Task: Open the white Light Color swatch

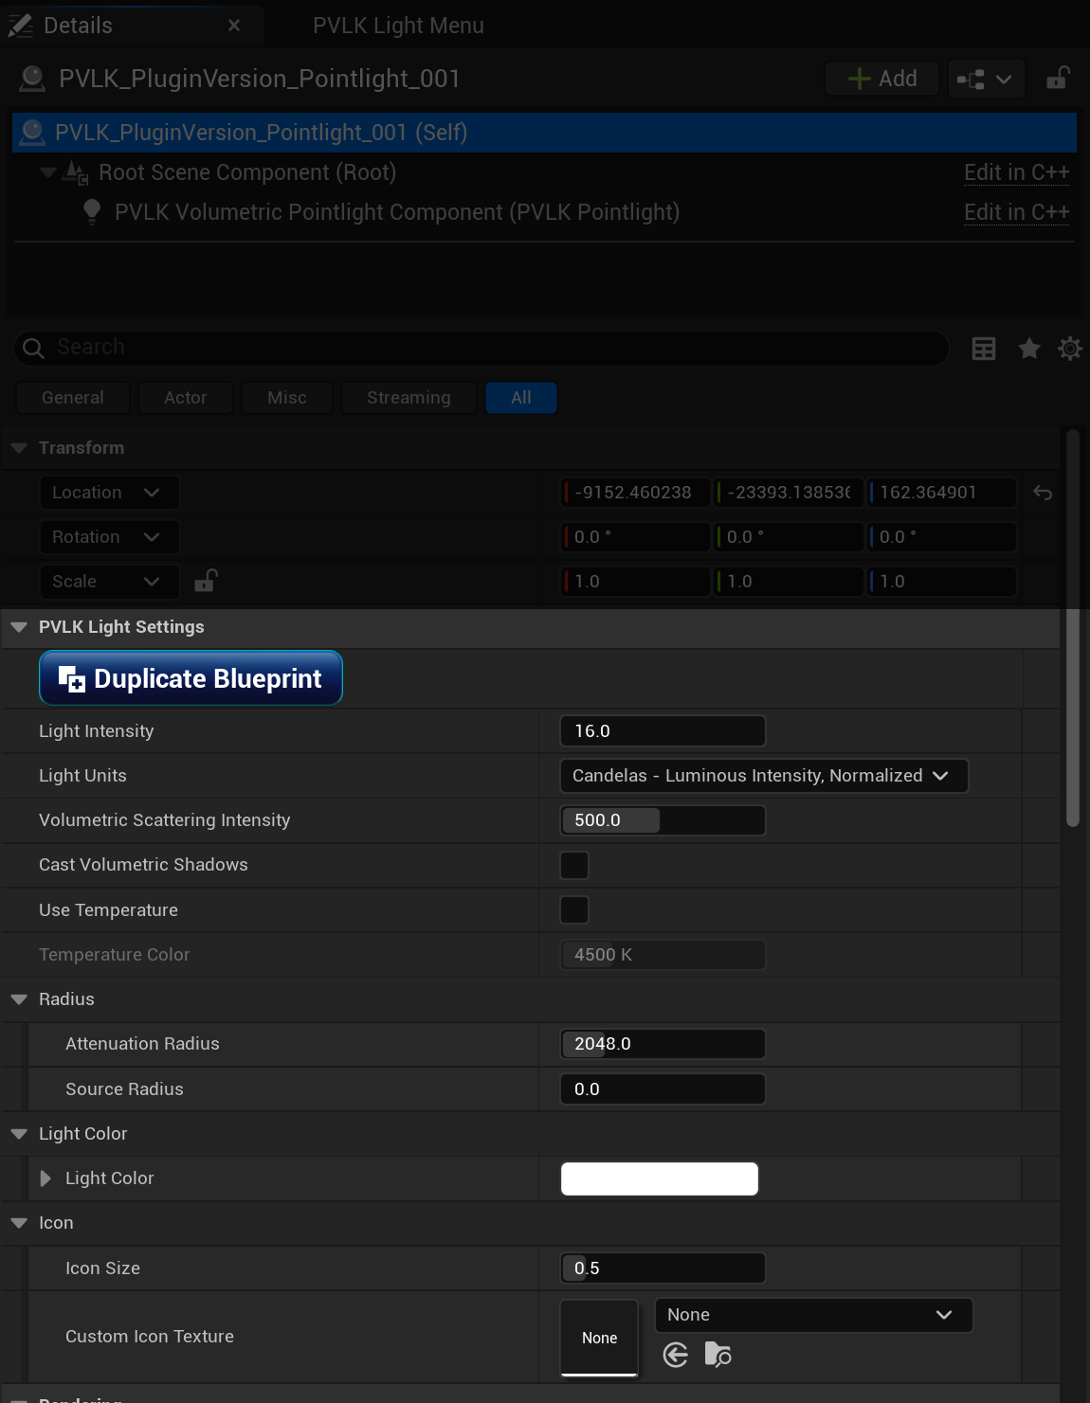Action: point(660,1178)
